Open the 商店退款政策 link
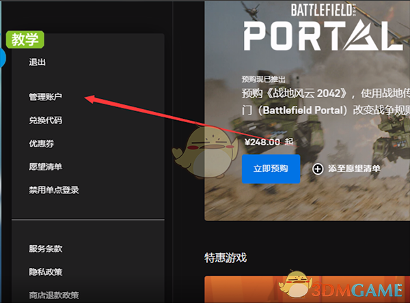Viewport: 410px width, 303px height. 54,295
